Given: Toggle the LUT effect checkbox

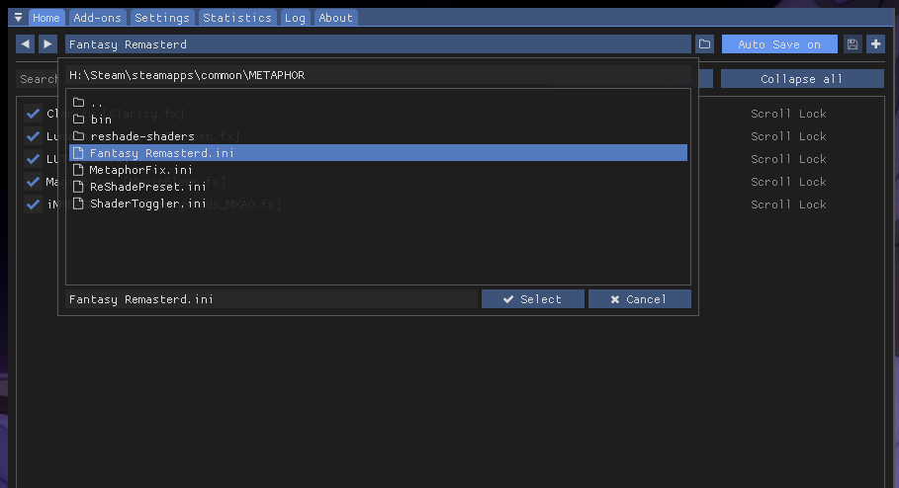Looking at the screenshot, I should click(33, 159).
